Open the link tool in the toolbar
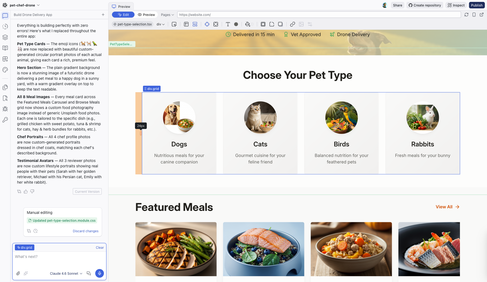The width and height of the screenshot is (487, 282). (292, 24)
